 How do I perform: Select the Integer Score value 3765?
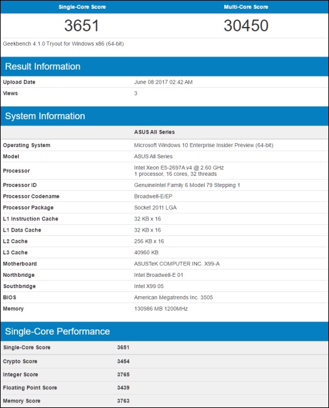click(123, 375)
